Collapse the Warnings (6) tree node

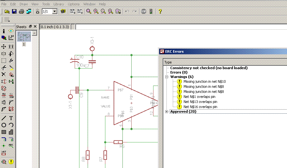point(167,77)
